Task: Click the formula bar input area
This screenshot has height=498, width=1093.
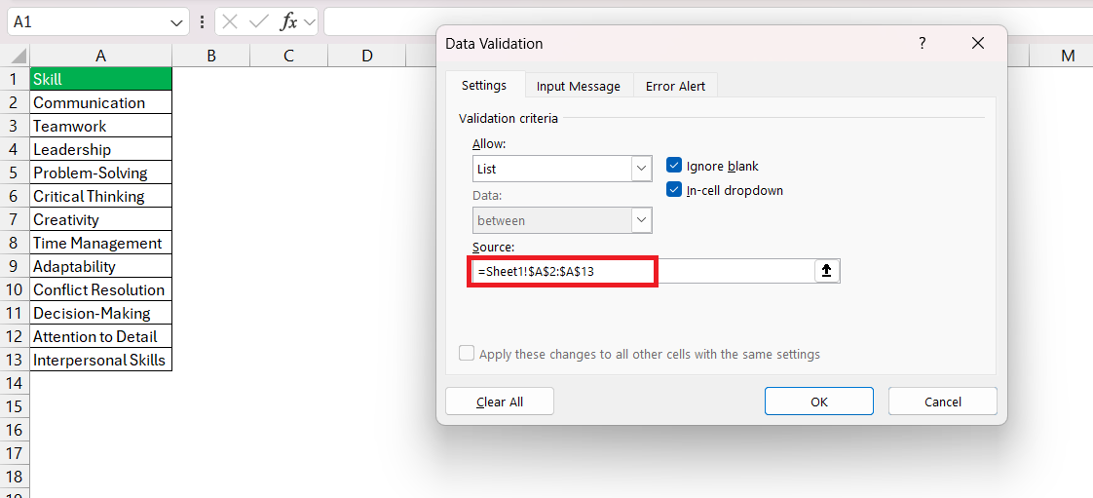Action: (708, 22)
